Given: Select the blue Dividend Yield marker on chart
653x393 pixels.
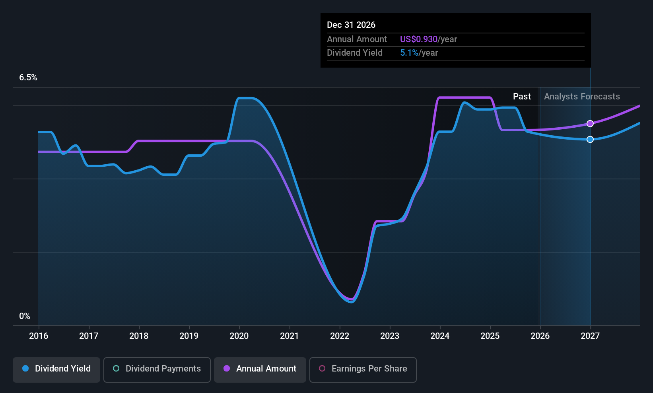Looking at the screenshot, I should pyautogui.click(x=590, y=139).
